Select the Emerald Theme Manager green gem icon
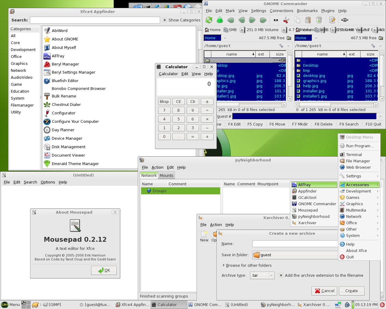The width and height of the screenshot is (386, 309). pyautogui.click(x=47, y=164)
